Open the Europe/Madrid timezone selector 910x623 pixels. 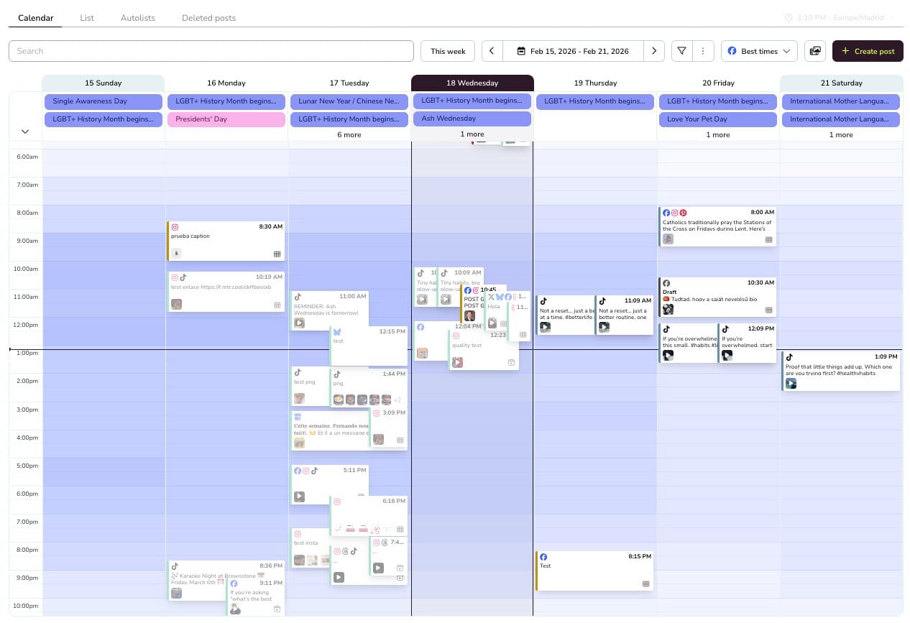(840, 17)
